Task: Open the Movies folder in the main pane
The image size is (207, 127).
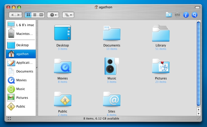Action: point(62,66)
